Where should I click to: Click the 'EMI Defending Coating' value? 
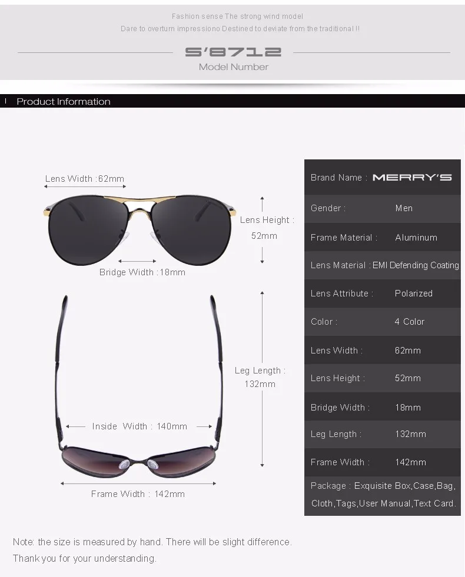[x=416, y=265]
